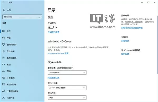The image size is (158, 102).
Task: Click the notification icon for 通知和操作
Action: pyautogui.click(x=3, y=45)
